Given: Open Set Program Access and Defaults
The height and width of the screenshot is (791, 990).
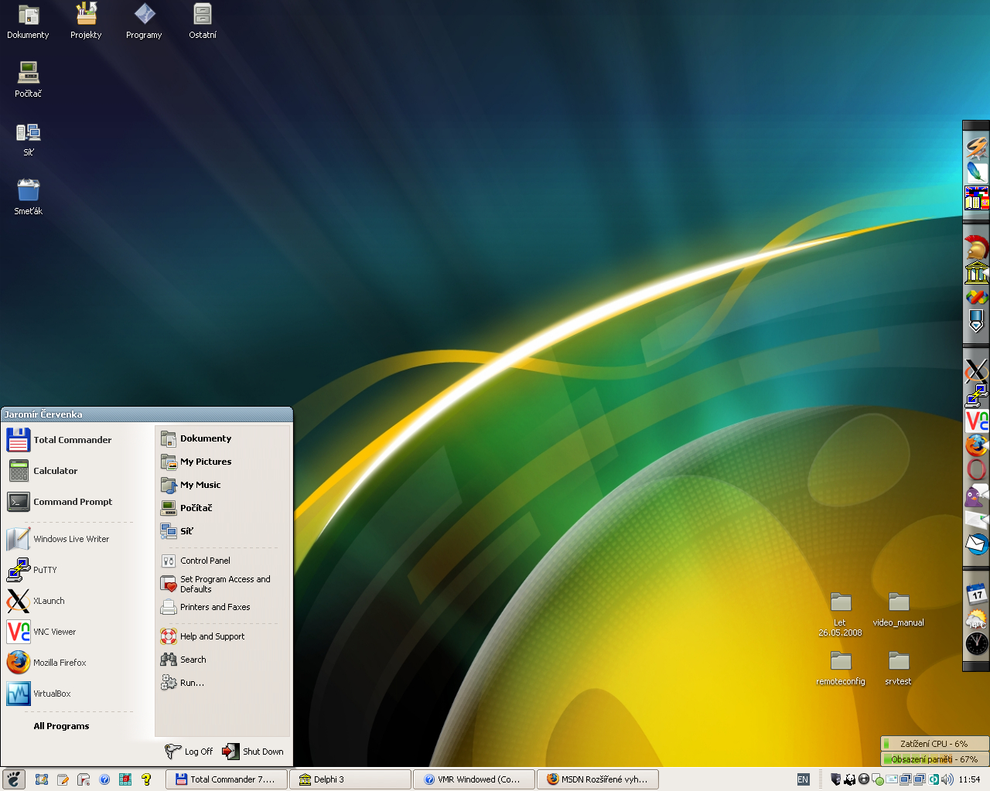Looking at the screenshot, I should [x=222, y=584].
